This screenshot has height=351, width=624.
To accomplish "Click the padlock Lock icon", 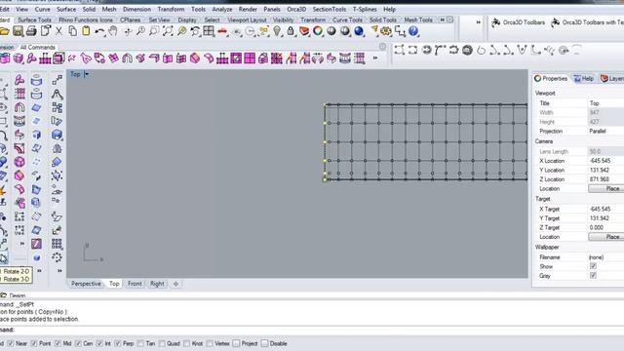I will coord(291,31).
